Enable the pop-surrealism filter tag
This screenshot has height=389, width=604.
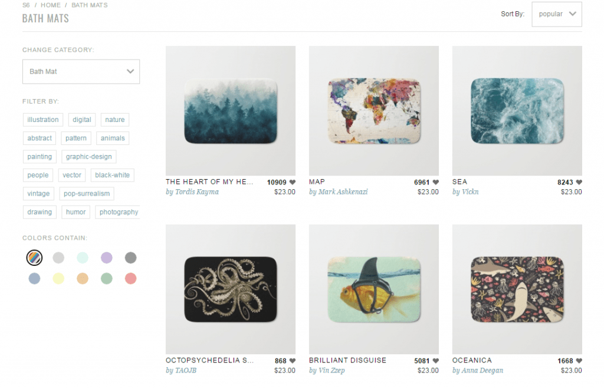pos(87,193)
